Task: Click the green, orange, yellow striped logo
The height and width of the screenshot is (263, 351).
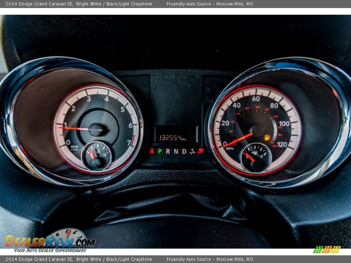Action: click(327, 249)
